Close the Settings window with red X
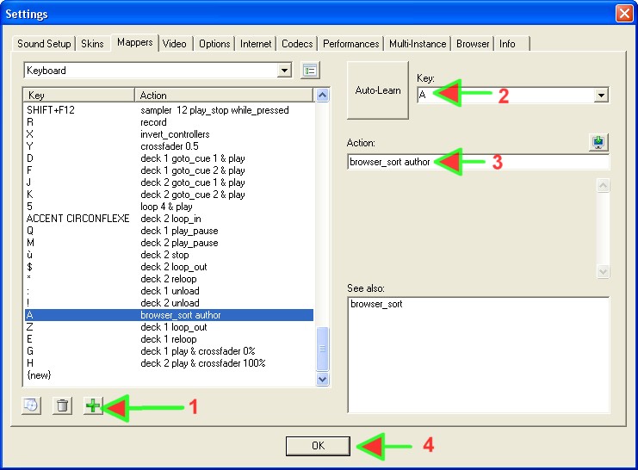The height and width of the screenshot is (470, 638). point(624,14)
